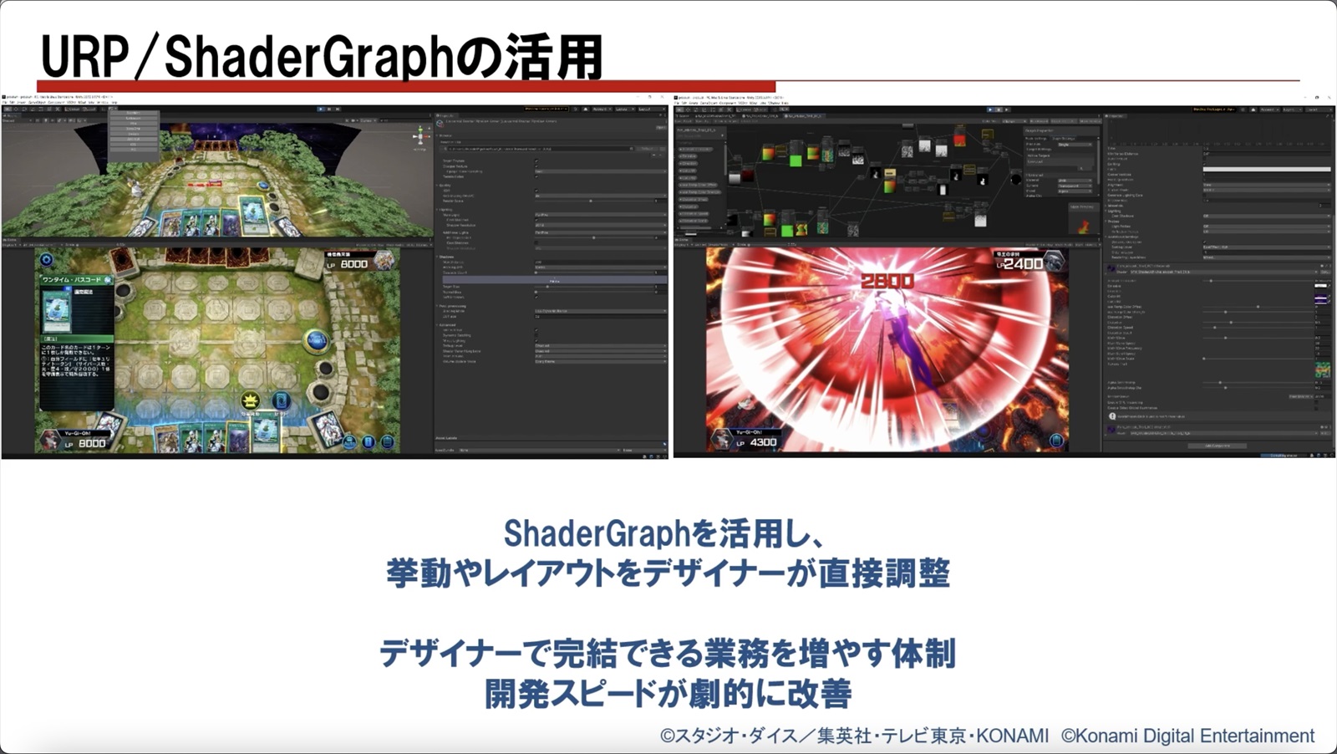Click Pause button in left Unity window

click(x=329, y=109)
